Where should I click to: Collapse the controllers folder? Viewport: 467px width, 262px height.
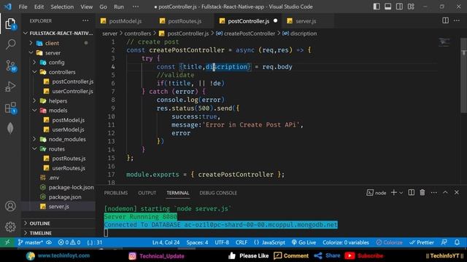coord(34,72)
